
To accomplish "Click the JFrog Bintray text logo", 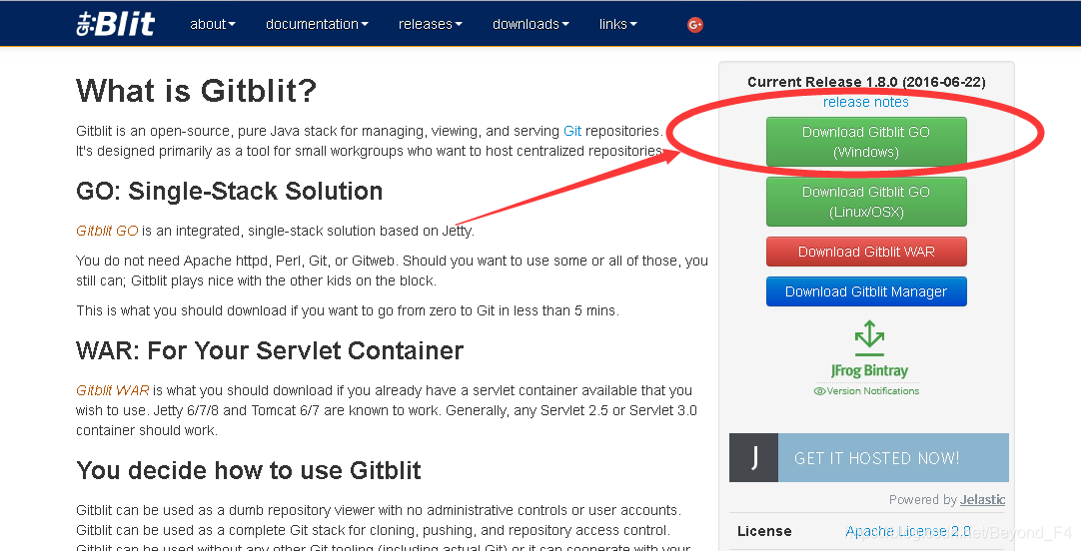I will 869,370.
